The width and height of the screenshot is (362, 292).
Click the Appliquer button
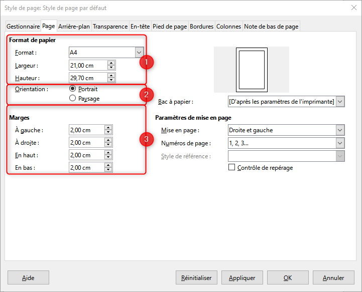242,277
